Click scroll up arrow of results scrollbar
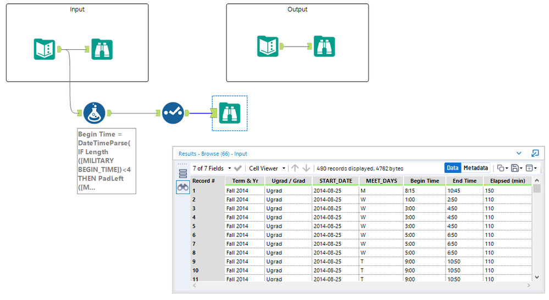The image size is (549, 300). [x=537, y=180]
